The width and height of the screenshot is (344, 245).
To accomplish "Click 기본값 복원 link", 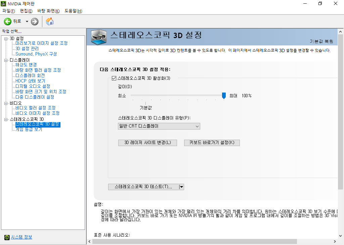I will pyautogui.click(x=321, y=41).
